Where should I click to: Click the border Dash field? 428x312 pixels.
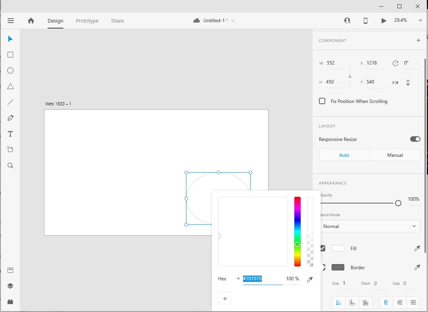(x=379, y=283)
